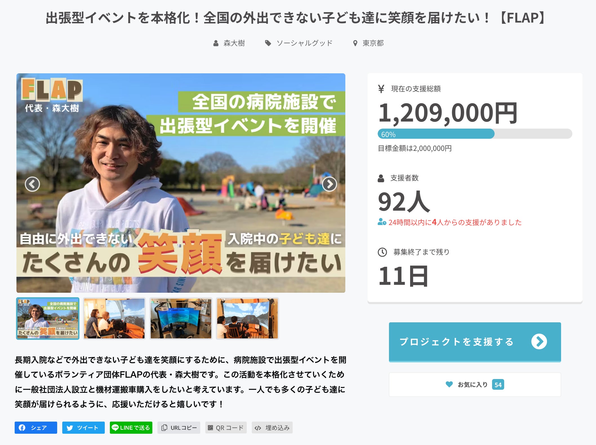Click the Facebook share (シェア) button

[x=36, y=428]
